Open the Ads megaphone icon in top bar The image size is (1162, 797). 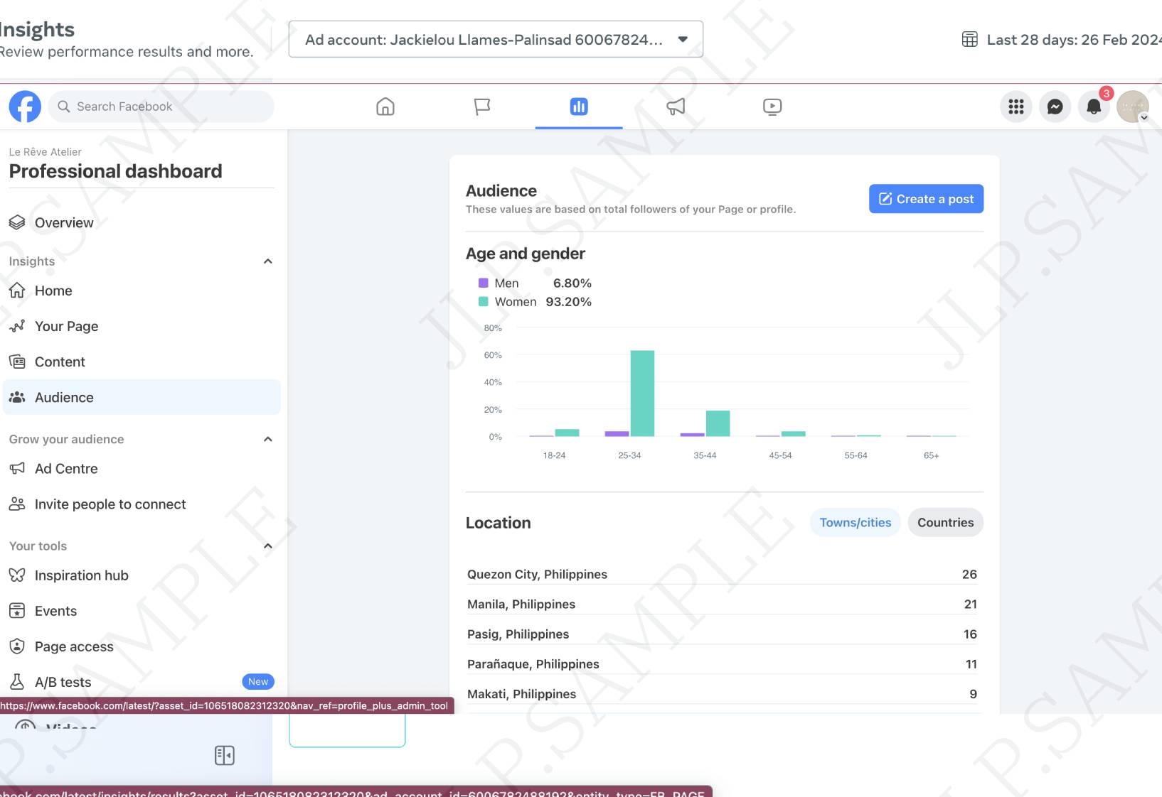coord(676,107)
